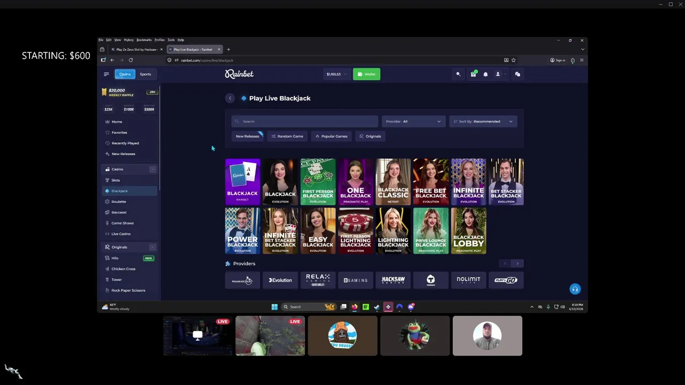This screenshot has height=385, width=685.
Task: Open Discord from the taskbar
Action: coord(410,307)
